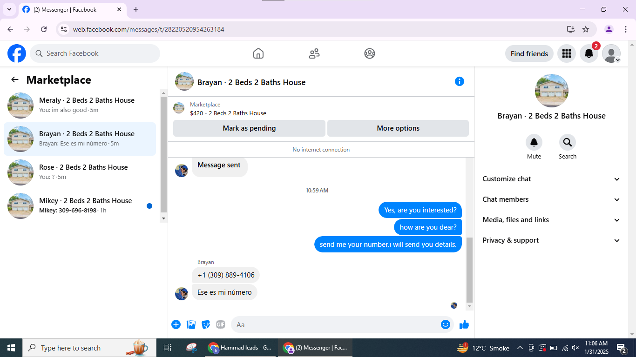Click the chat messages scrollbar

pos(469,270)
